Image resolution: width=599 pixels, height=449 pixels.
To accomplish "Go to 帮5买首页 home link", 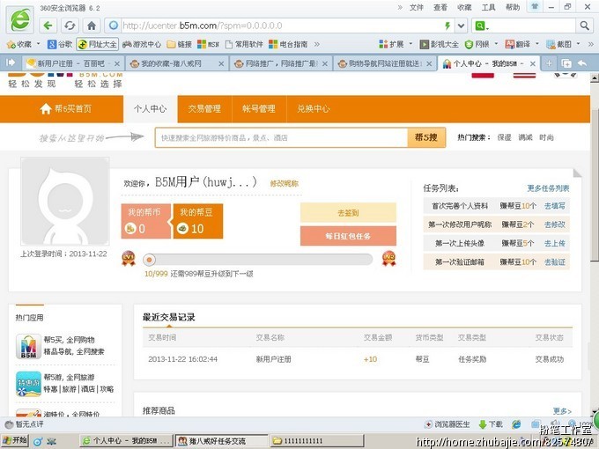I will coord(66,109).
